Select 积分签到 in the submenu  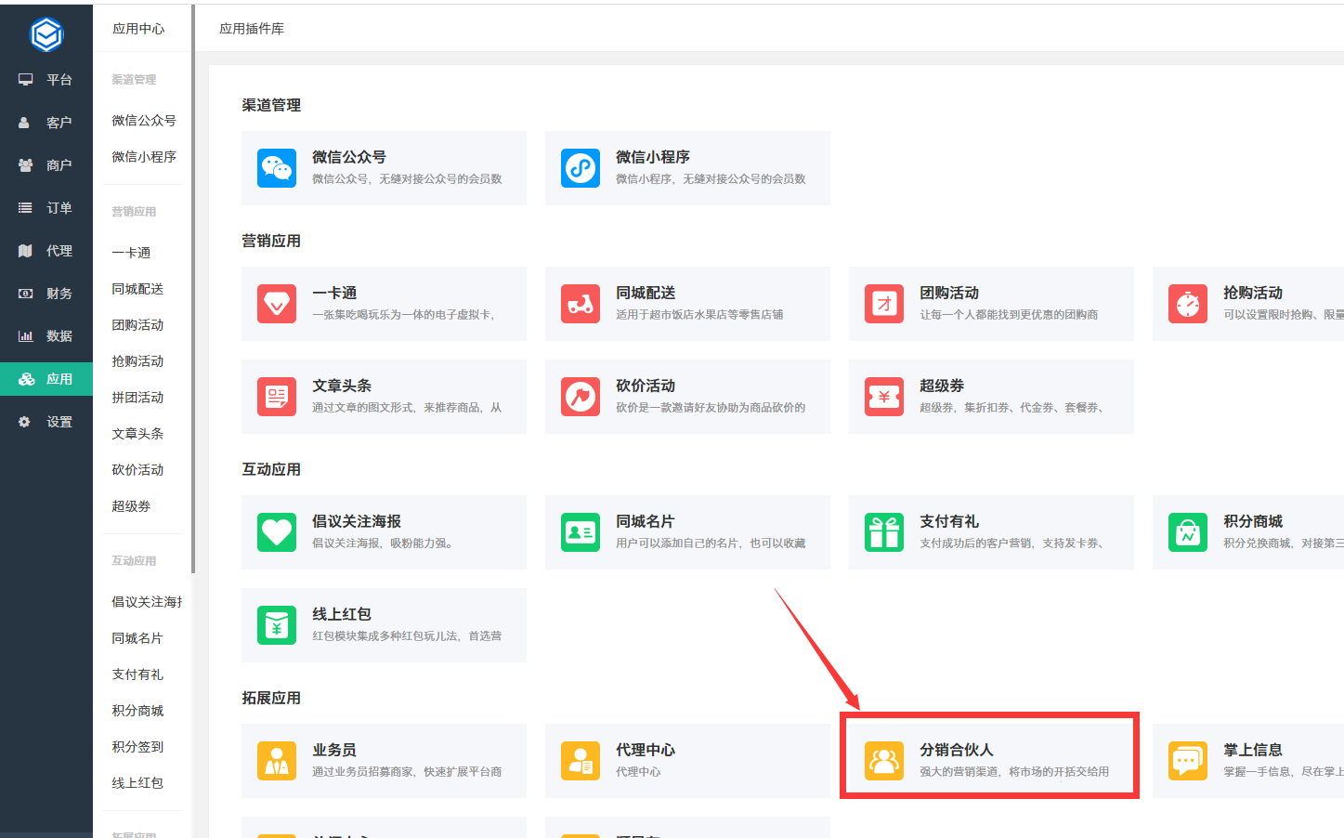coord(137,747)
